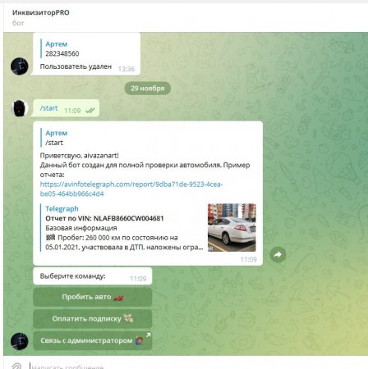368x369 pixels.
Task: Open the ИнквизиторPRO chat header
Action: pos(41,12)
